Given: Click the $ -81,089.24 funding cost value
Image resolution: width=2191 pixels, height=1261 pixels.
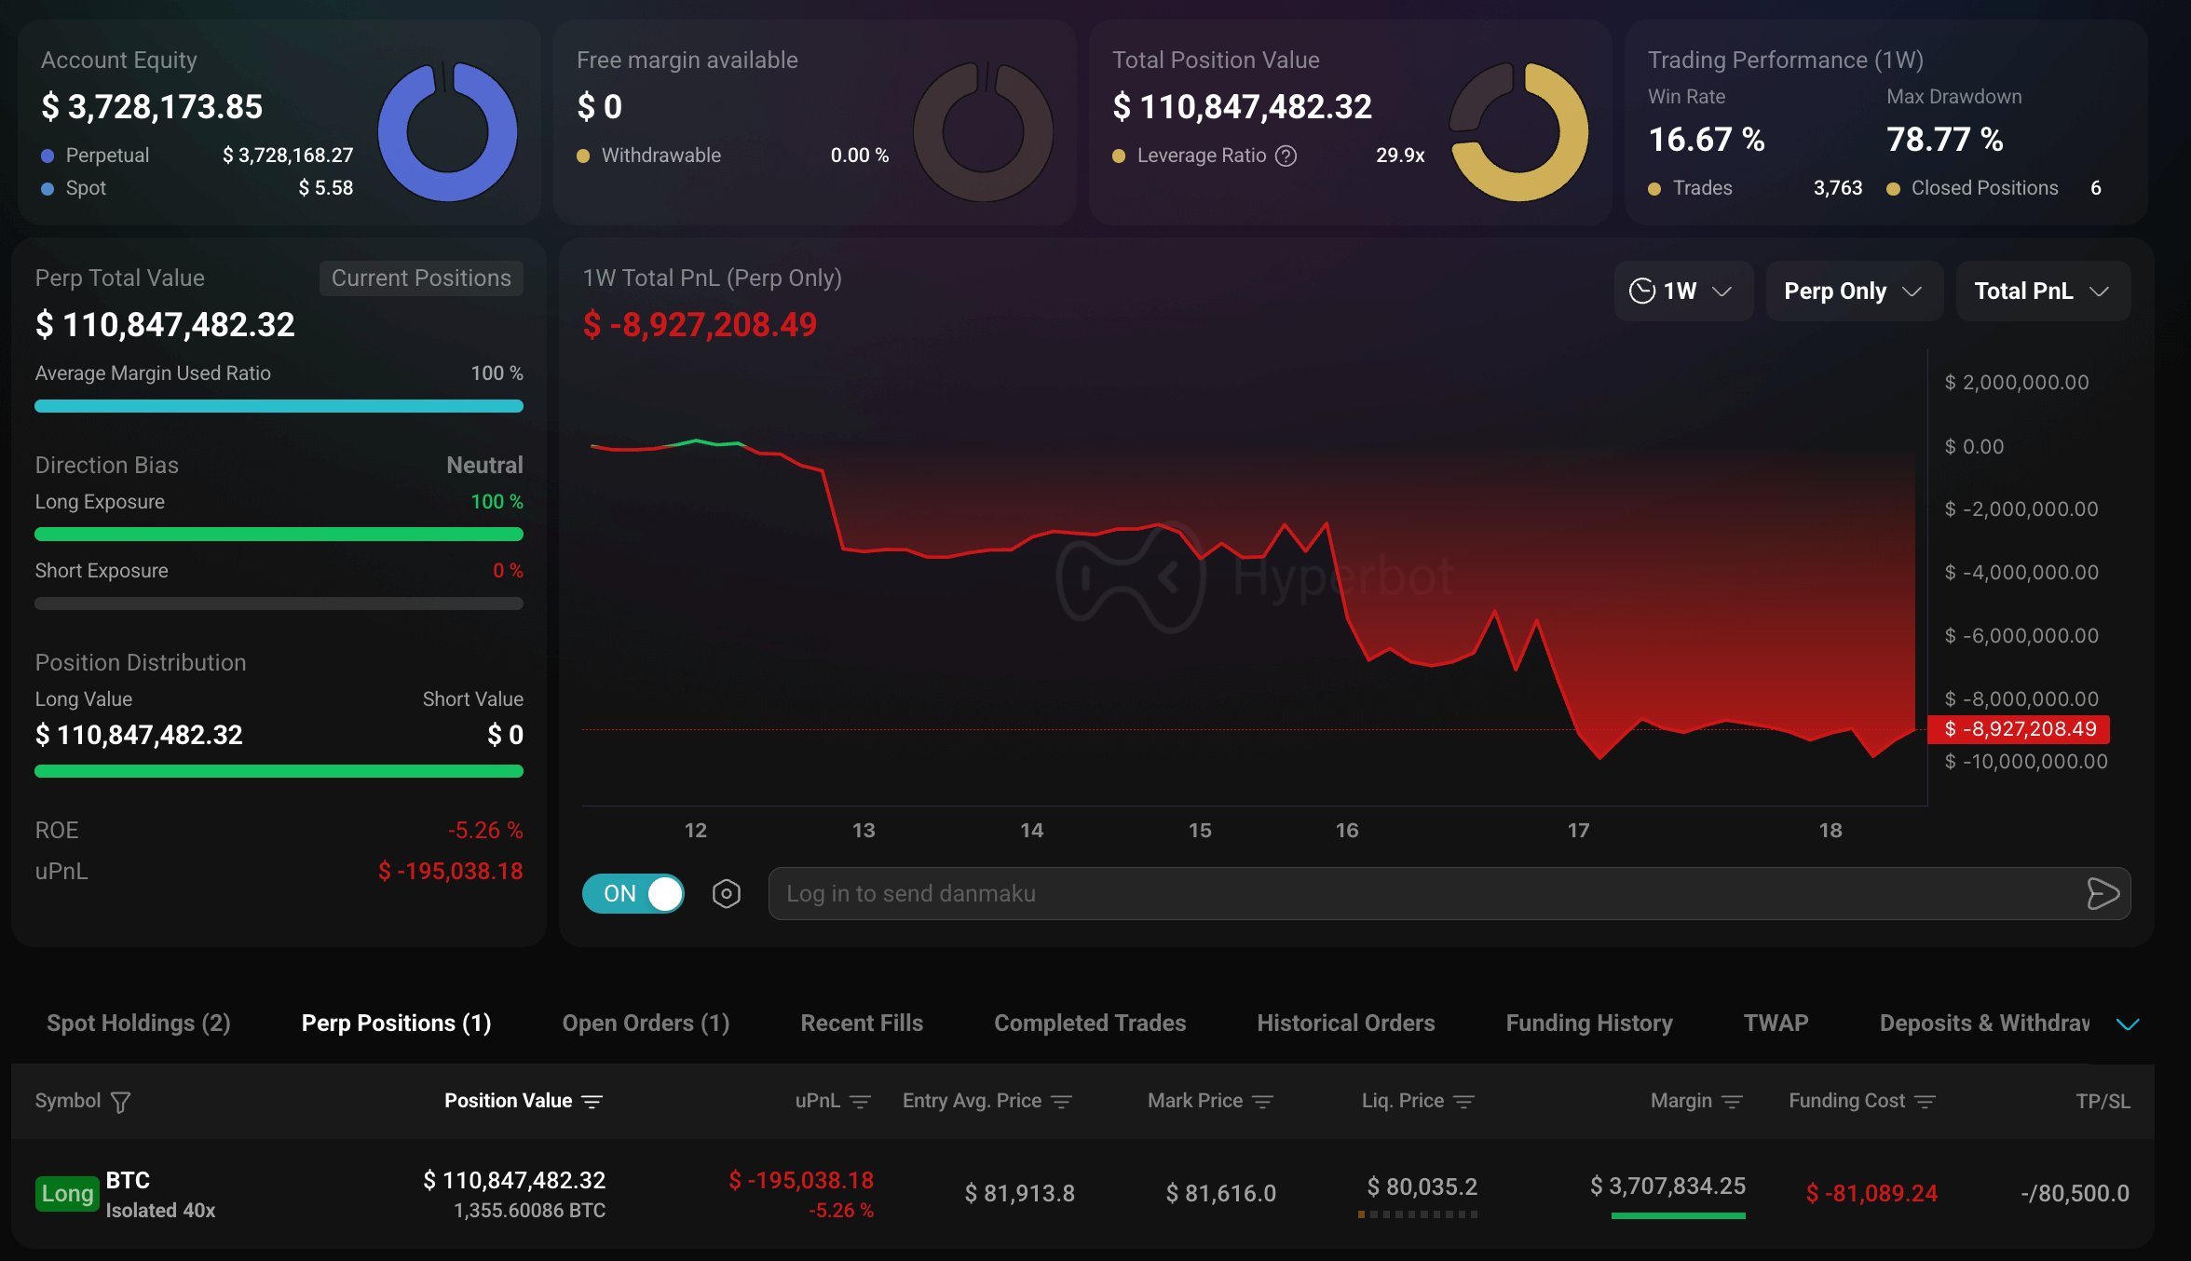Looking at the screenshot, I should [1871, 1194].
